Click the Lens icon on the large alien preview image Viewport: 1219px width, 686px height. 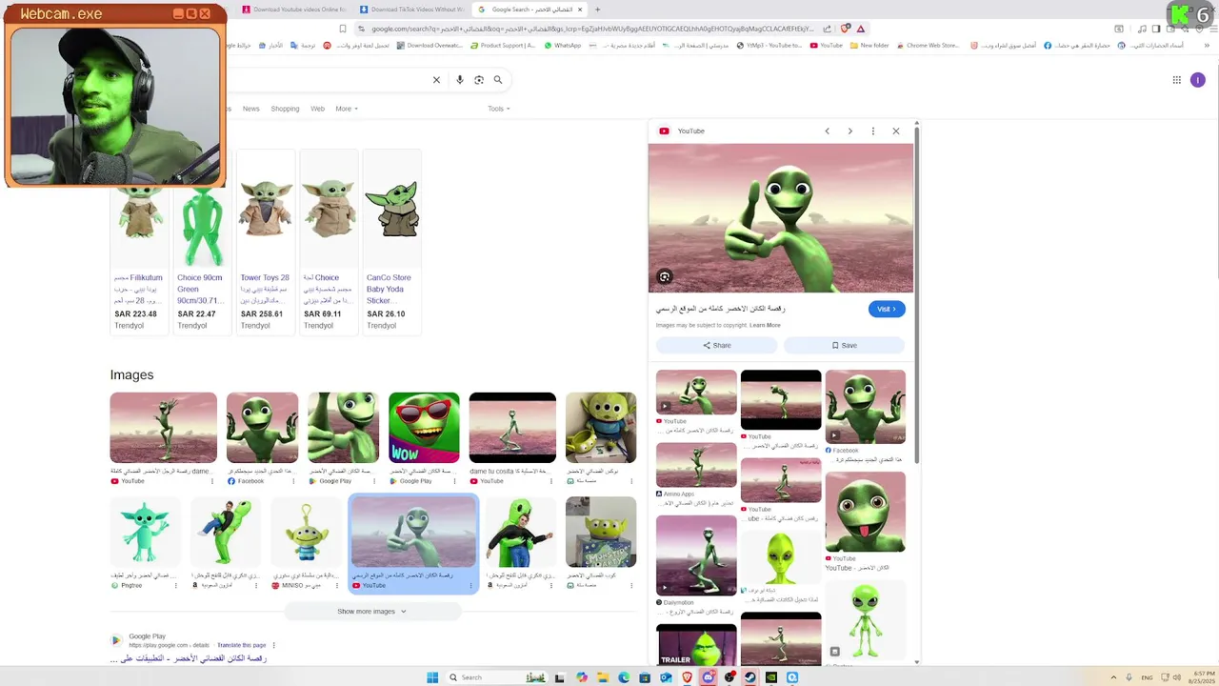[x=665, y=276]
